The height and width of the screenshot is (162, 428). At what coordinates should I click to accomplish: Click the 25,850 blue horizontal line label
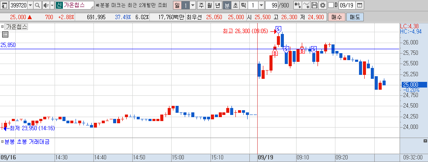(x=8, y=45)
